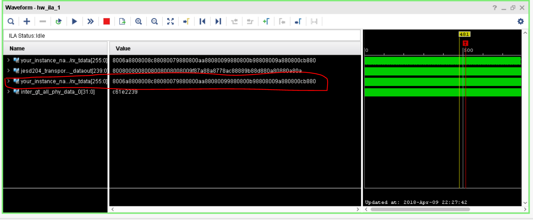Click the red T trigger marker
This screenshot has width=533, height=222.
(x=466, y=43)
